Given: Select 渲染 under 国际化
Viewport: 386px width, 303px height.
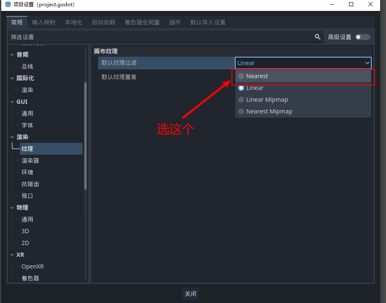Looking at the screenshot, I should click(27, 90).
